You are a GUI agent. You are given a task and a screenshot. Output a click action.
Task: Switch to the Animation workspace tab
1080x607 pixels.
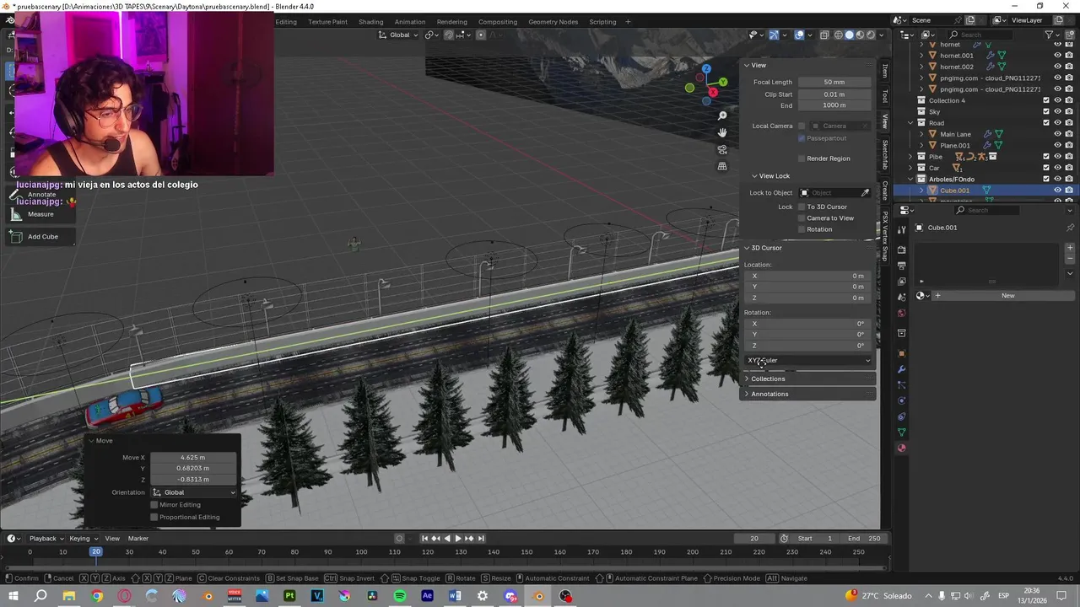(410, 22)
